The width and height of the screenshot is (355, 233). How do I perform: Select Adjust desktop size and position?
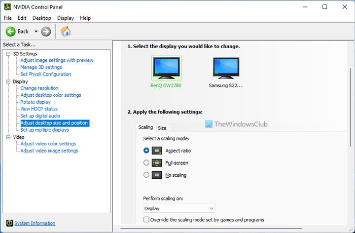(x=55, y=123)
